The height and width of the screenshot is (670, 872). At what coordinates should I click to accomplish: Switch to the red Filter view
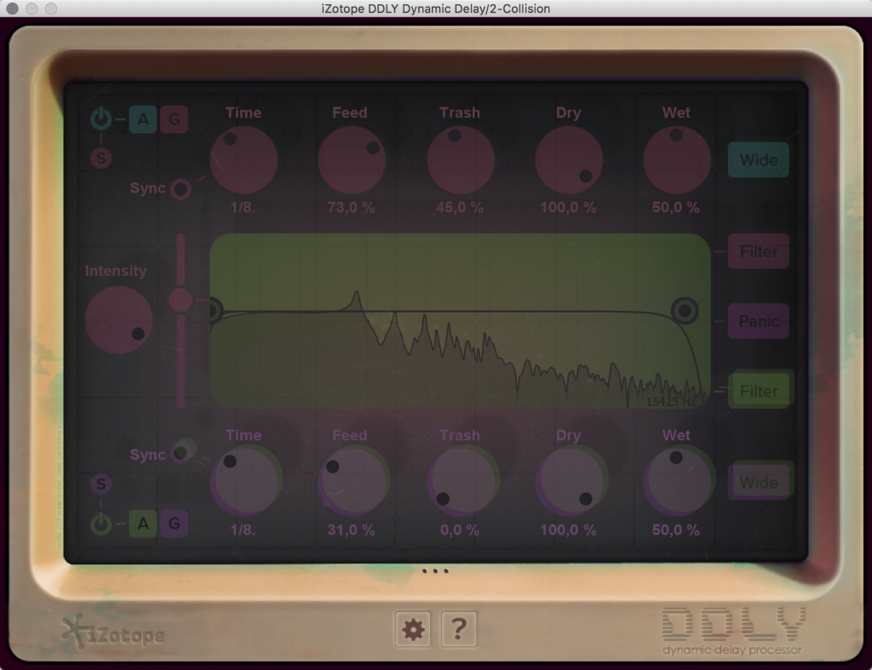pyautogui.click(x=758, y=252)
